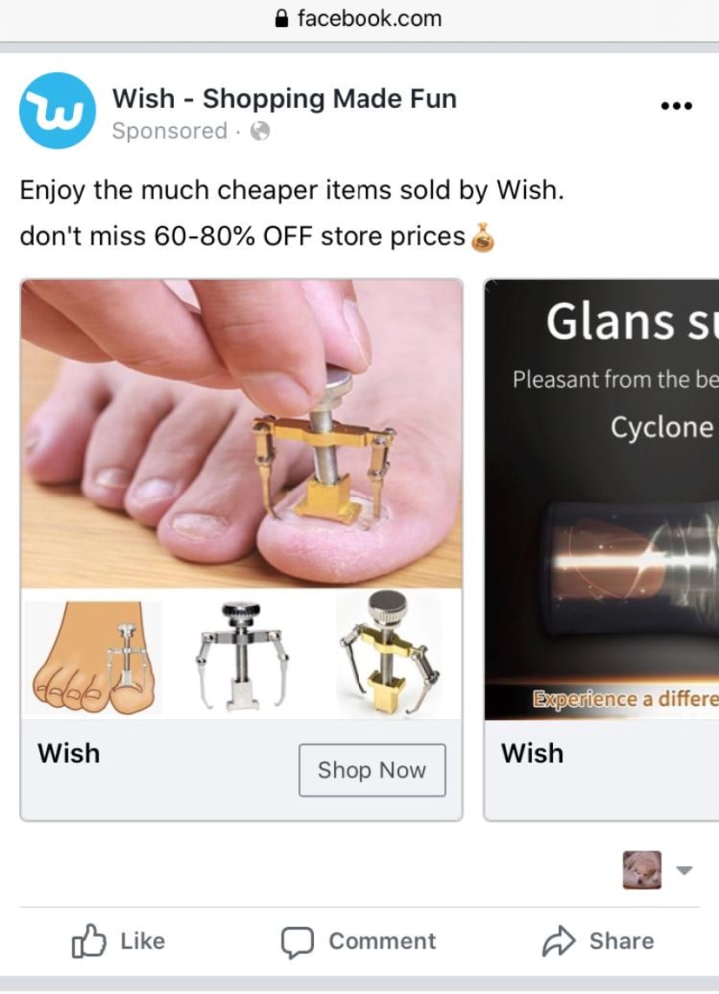This screenshot has height=994, width=719.
Task: Click the Sponsored label
Action: coord(169,131)
